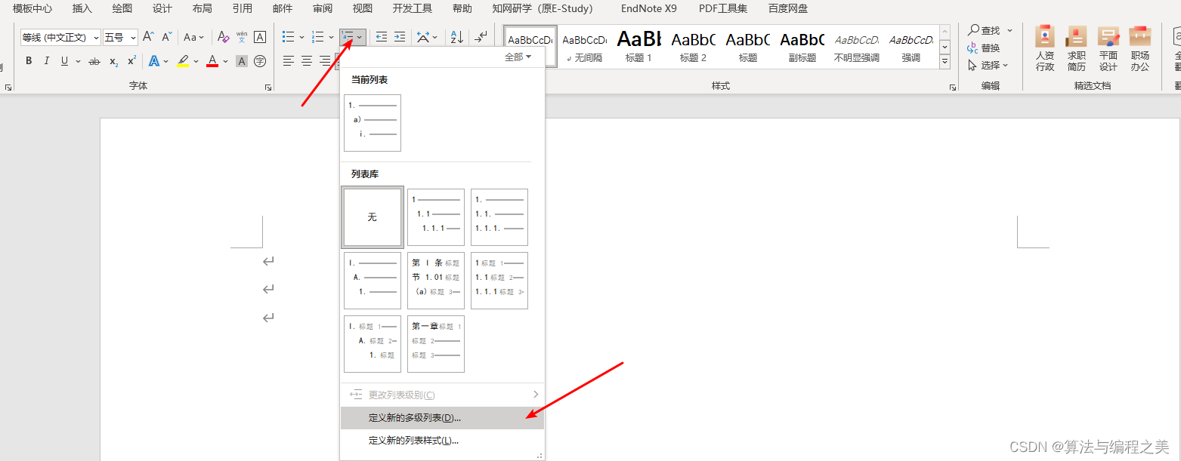Screen dimensions: 1181x461
Task: Expand numbering library arrow
Action: (331, 37)
